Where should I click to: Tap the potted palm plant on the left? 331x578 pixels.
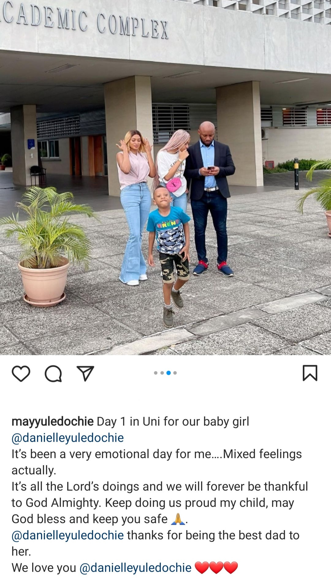pyautogui.click(x=46, y=245)
